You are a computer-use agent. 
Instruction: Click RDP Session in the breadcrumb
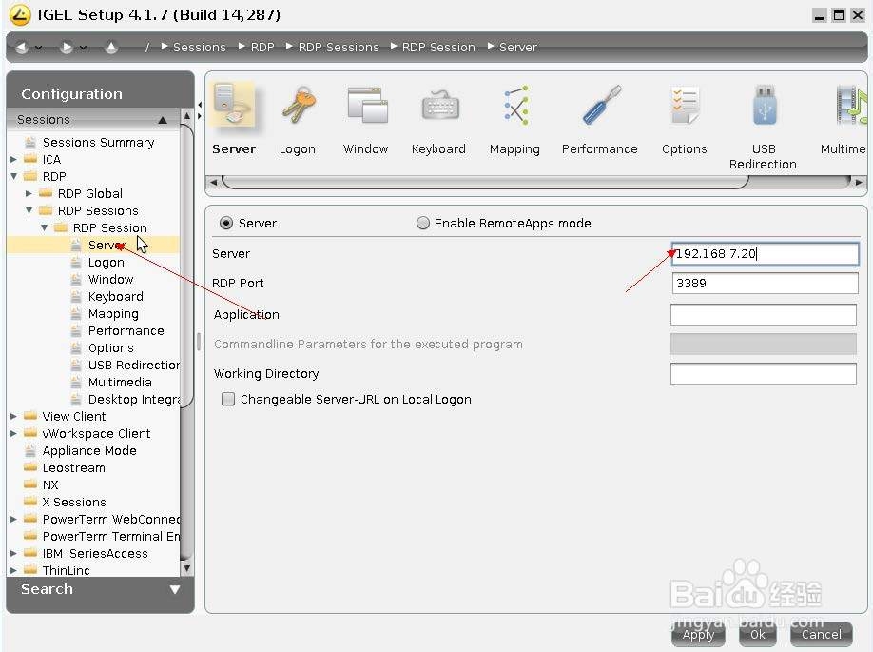point(438,48)
